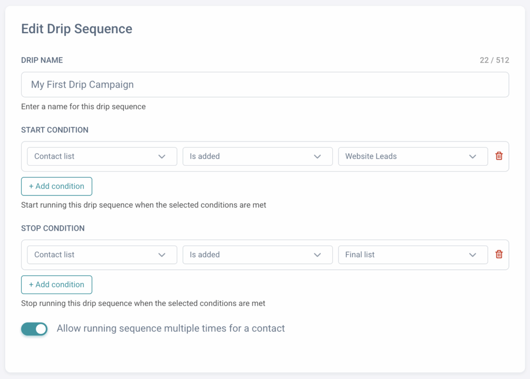
Task: Click chevron in start condition's Contact list field
Action: (162, 156)
